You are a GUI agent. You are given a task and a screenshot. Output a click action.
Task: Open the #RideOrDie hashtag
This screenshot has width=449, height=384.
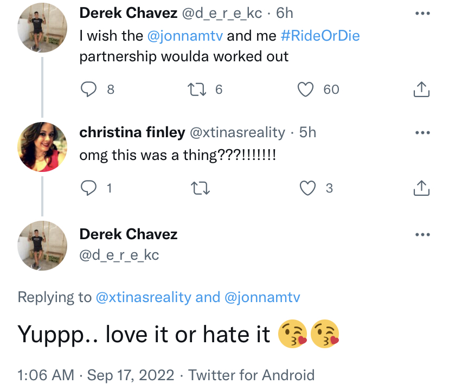(x=320, y=36)
